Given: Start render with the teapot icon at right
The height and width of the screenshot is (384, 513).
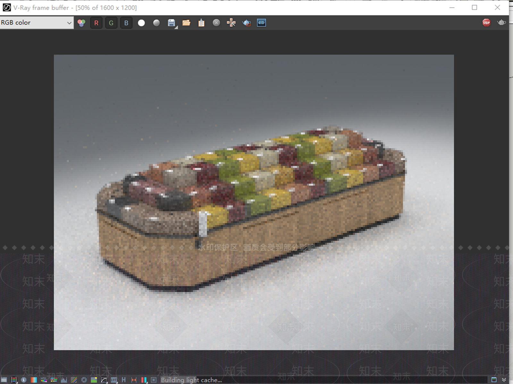Looking at the screenshot, I should (x=501, y=22).
